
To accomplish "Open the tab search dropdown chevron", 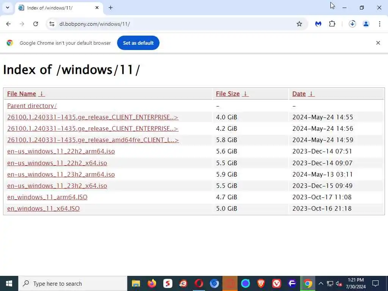I will 8,8.
